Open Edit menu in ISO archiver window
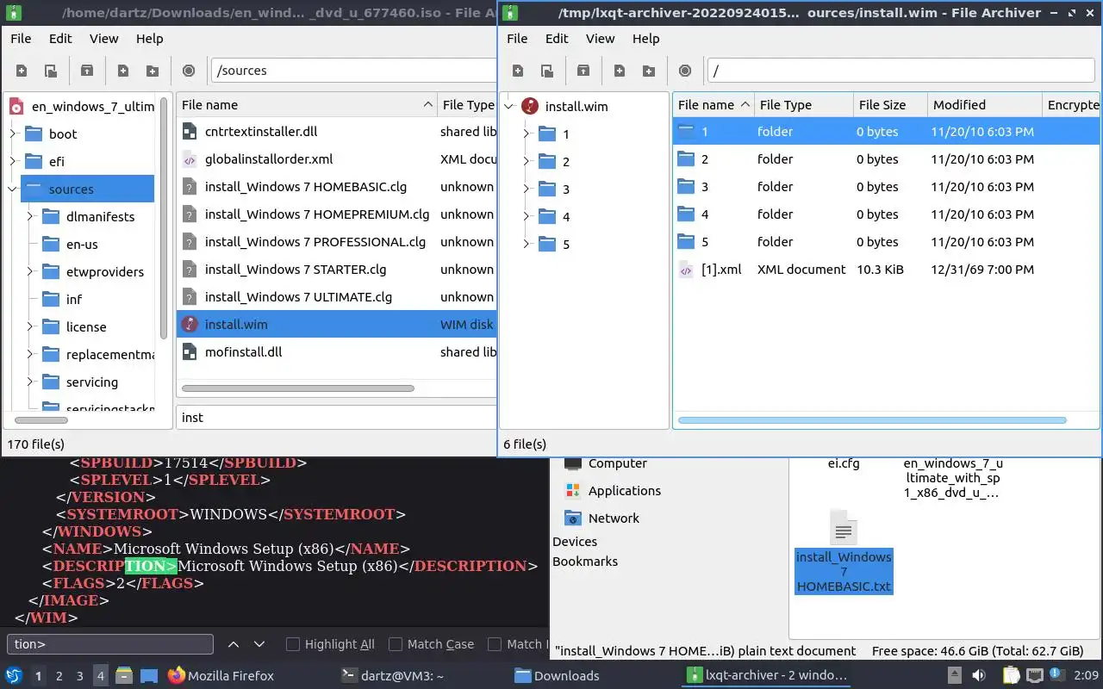1103x689 pixels. 60,39
